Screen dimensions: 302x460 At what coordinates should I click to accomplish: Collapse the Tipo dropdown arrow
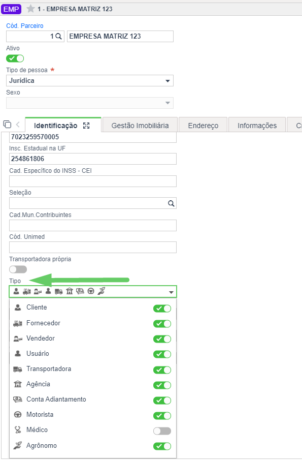(172, 292)
